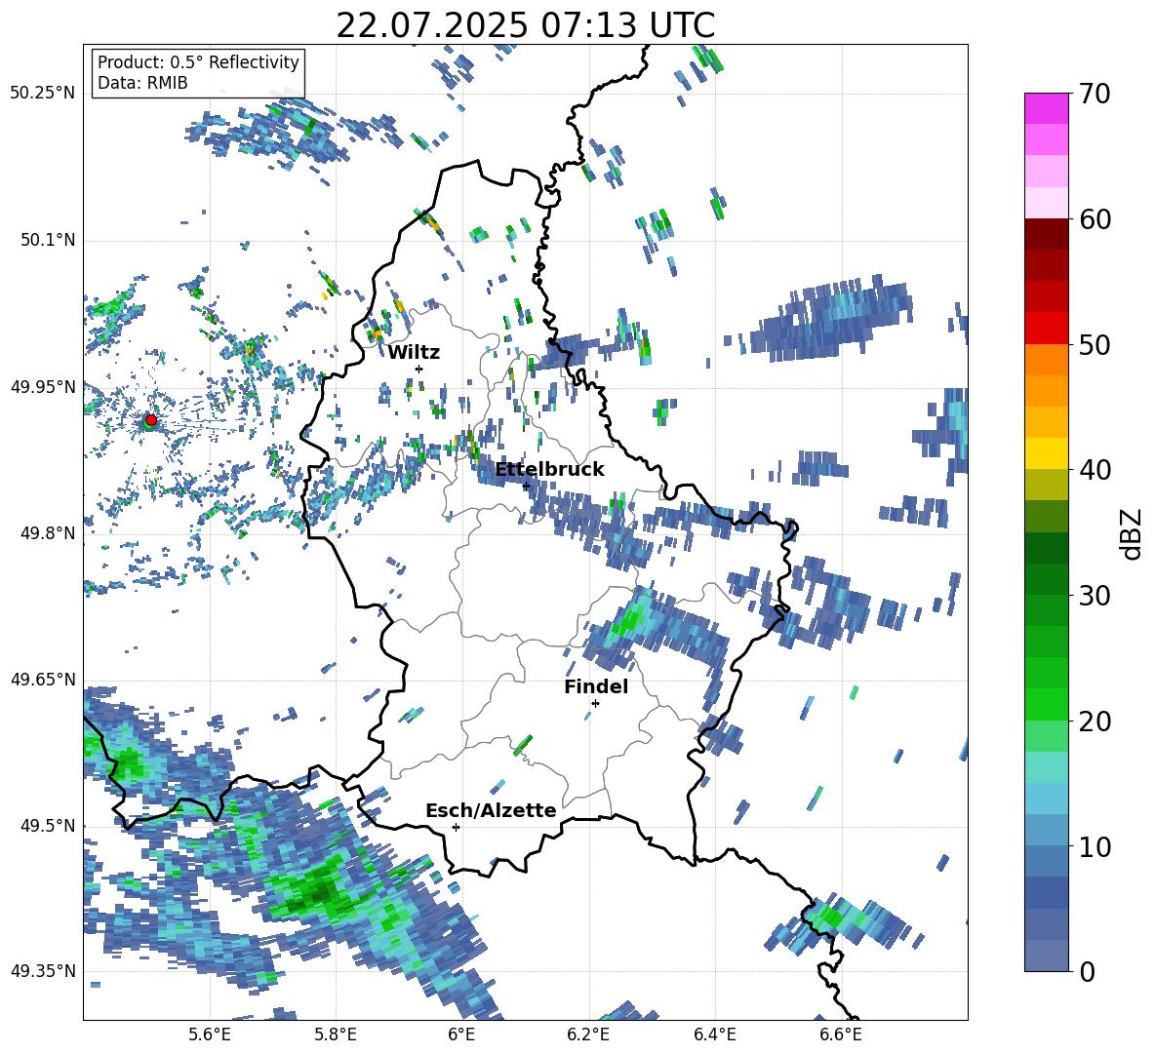Click the 50.25°N latitude label
1155x1054 pixels.
click(42, 94)
